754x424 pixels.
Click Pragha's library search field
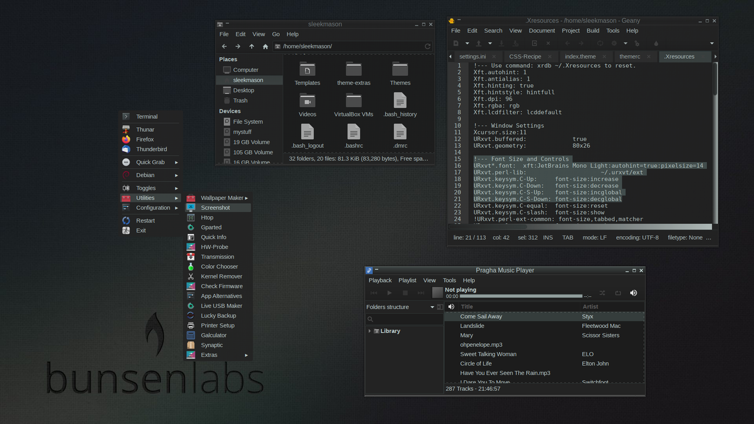[404, 319]
